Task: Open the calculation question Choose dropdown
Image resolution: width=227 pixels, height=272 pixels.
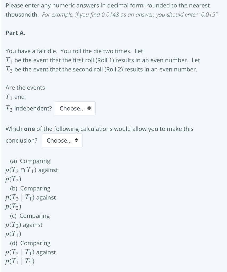Action: click(62, 140)
